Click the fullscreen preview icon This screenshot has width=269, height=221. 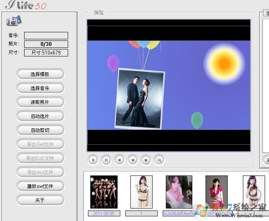[x=159, y=160]
